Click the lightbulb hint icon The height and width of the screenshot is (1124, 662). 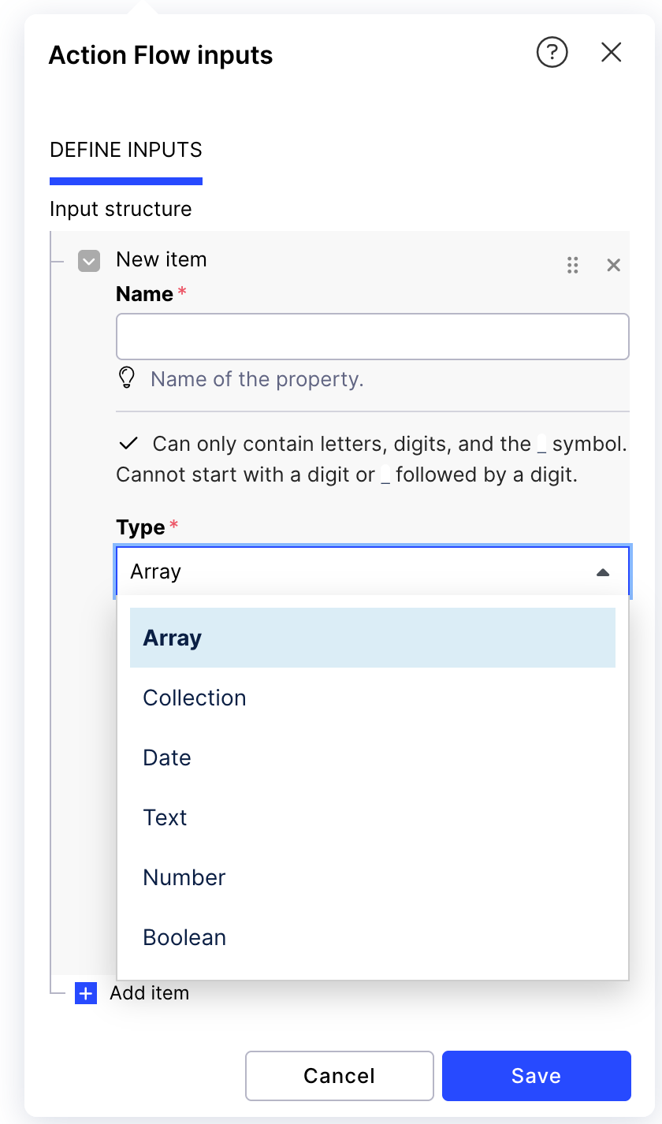pos(126,378)
